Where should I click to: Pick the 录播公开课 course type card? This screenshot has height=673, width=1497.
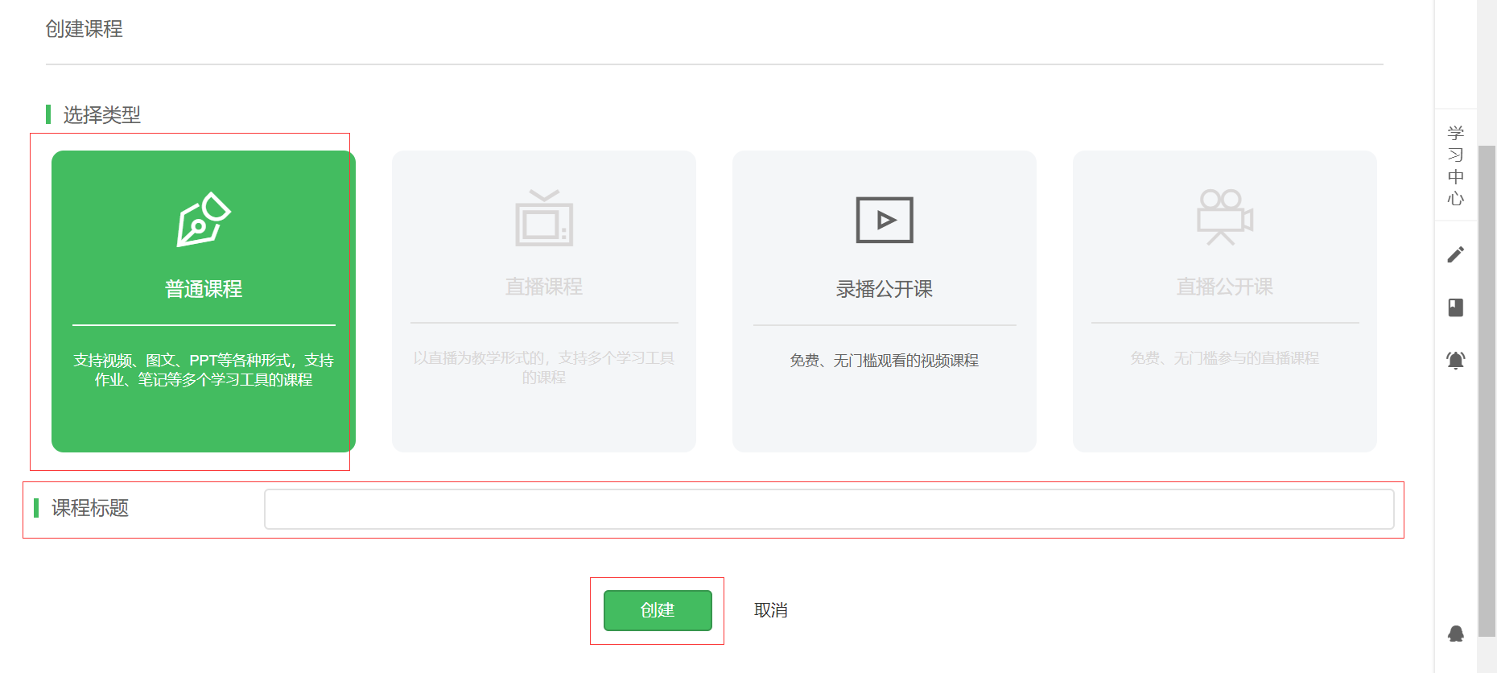885,301
